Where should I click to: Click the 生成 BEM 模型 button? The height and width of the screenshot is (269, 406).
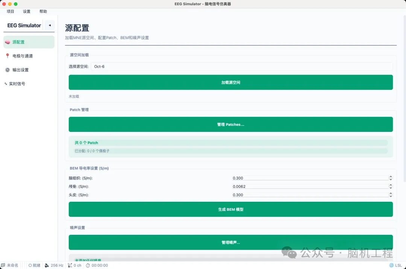click(231, 209)
